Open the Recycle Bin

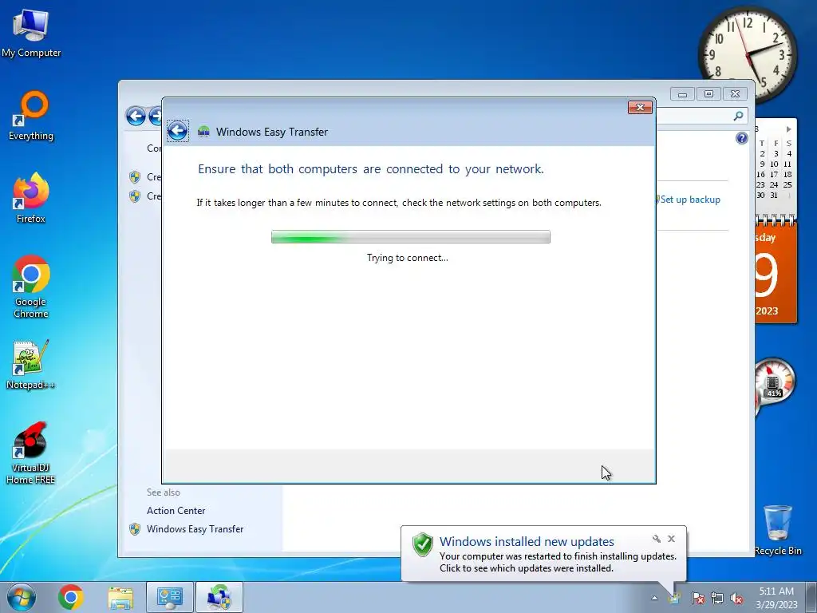[778, 530]
